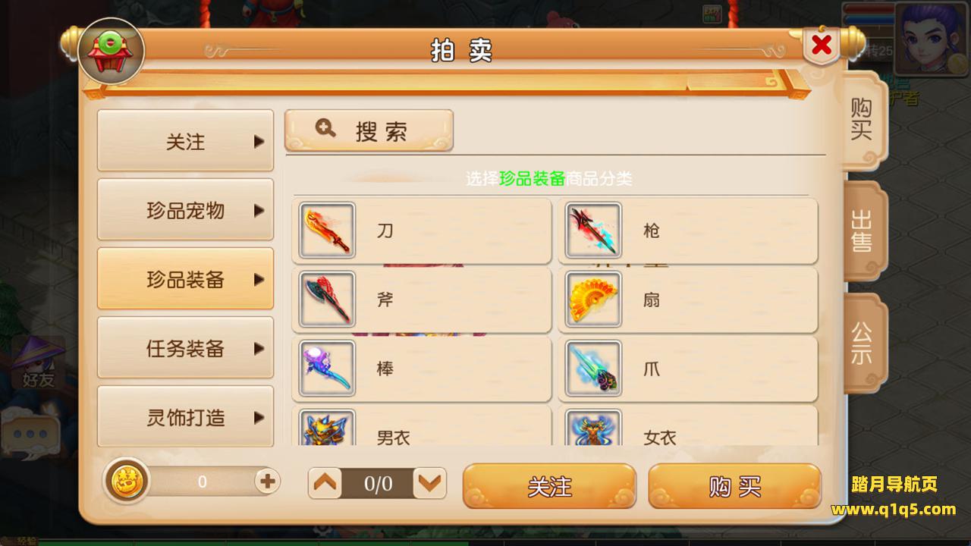
Task: Expand the 珍品宠物 category
Action: 185,210
